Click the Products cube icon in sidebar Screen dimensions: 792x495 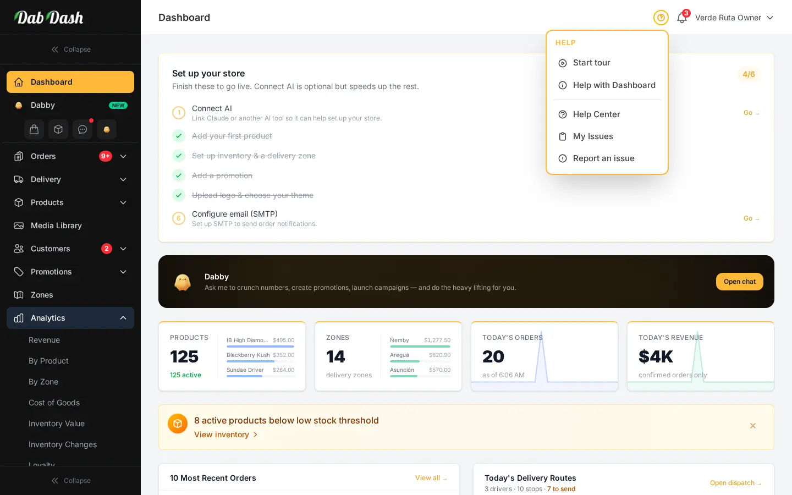pos(19,202)
